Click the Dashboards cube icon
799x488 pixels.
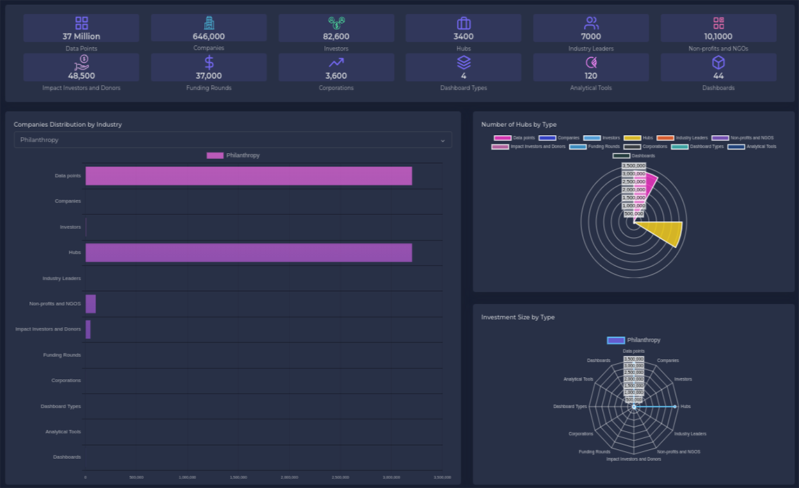718,62
